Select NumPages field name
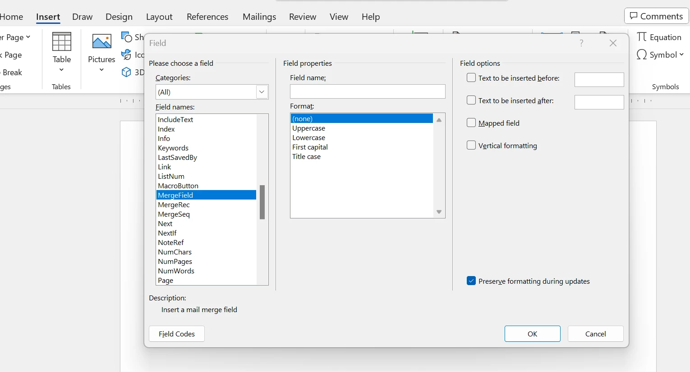 coord(206,261)
